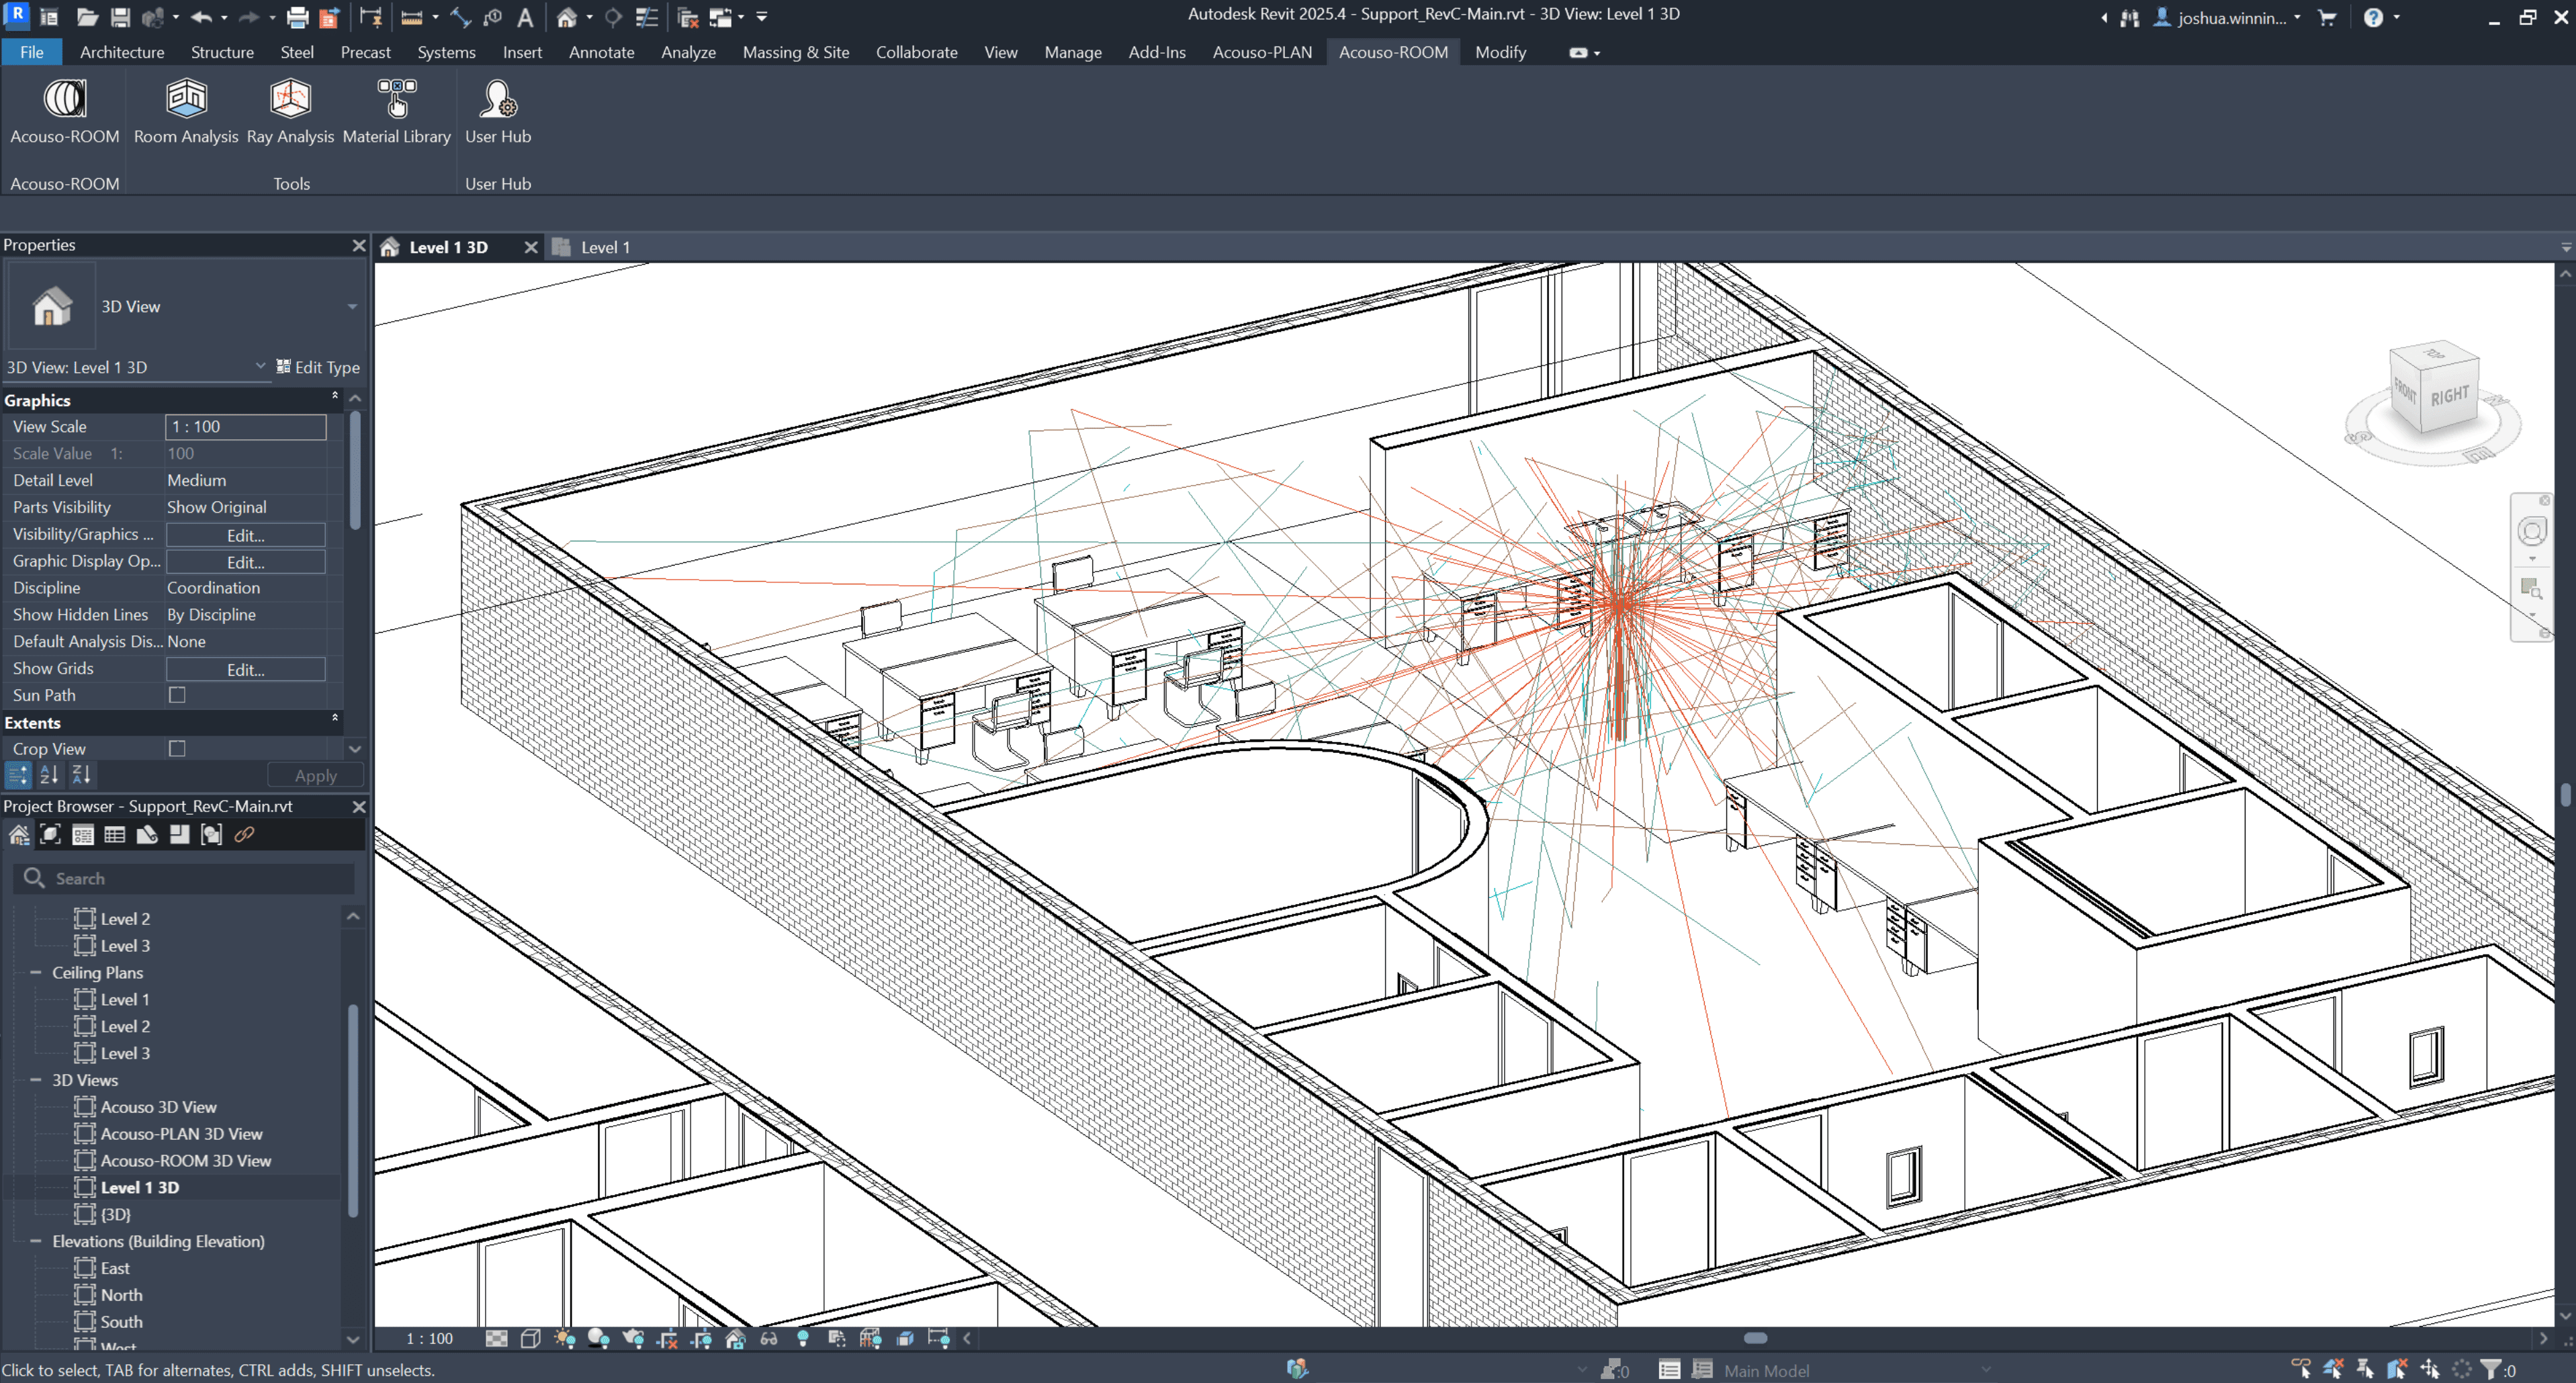Open shopping cart icon in title bar

[2326, 17]
